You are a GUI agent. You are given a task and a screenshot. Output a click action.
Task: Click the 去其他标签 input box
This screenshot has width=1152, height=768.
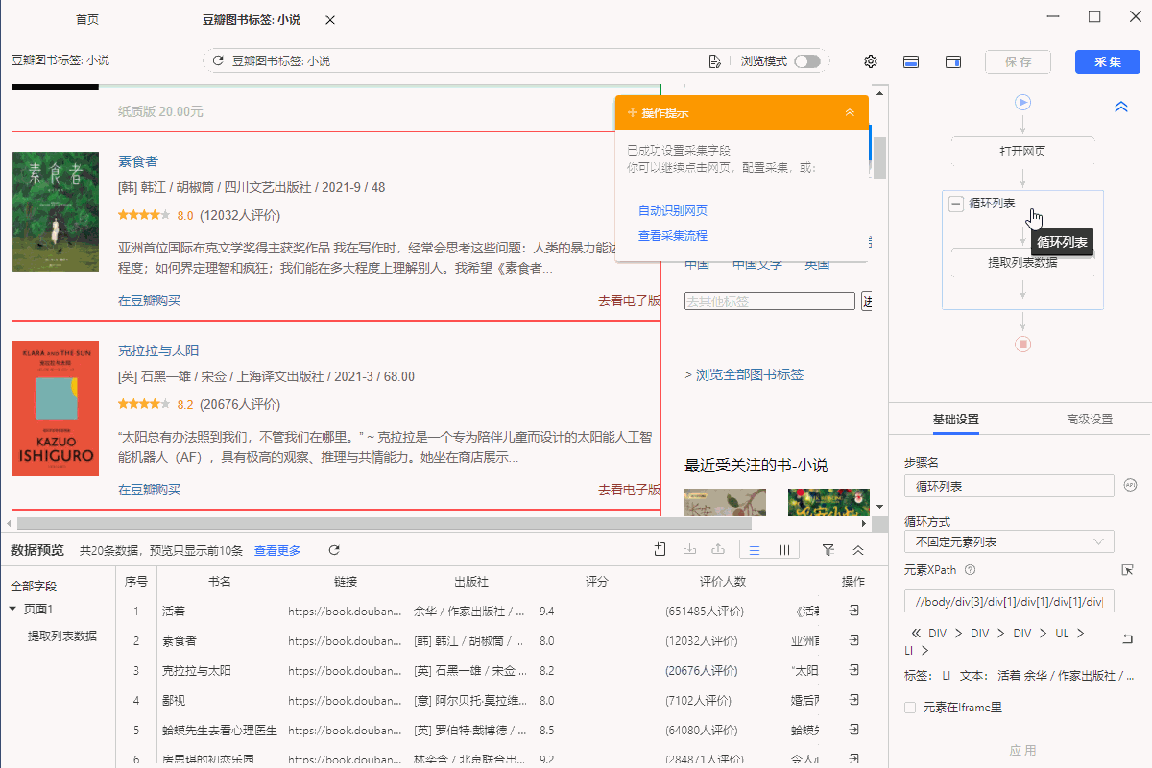point(769,301)
